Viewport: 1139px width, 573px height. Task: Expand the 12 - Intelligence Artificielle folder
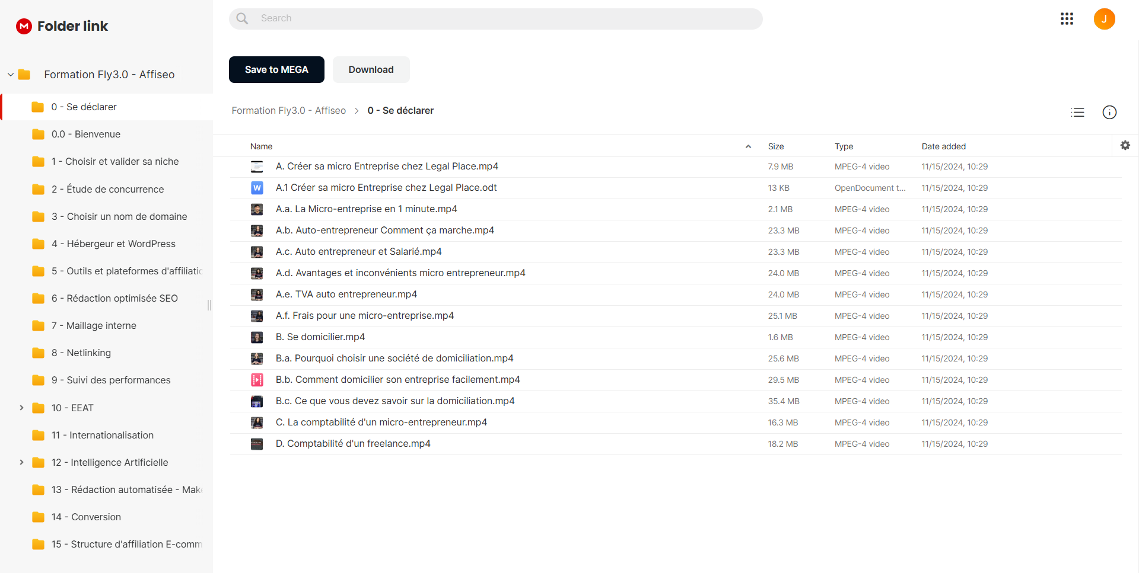[21, 462]
